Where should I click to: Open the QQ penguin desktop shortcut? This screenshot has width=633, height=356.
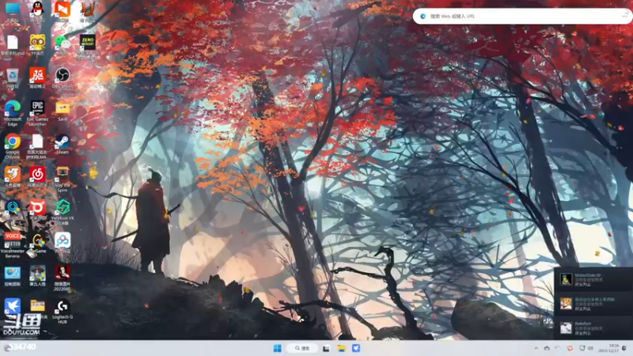point(37,10)
